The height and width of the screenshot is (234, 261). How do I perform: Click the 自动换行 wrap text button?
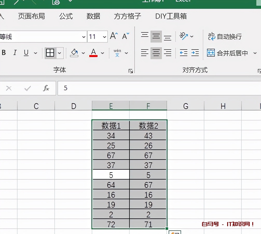225,37
